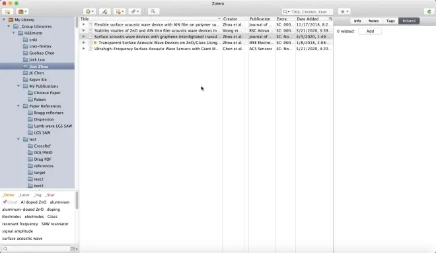Filter by the _ing tag

click(37, 195)
